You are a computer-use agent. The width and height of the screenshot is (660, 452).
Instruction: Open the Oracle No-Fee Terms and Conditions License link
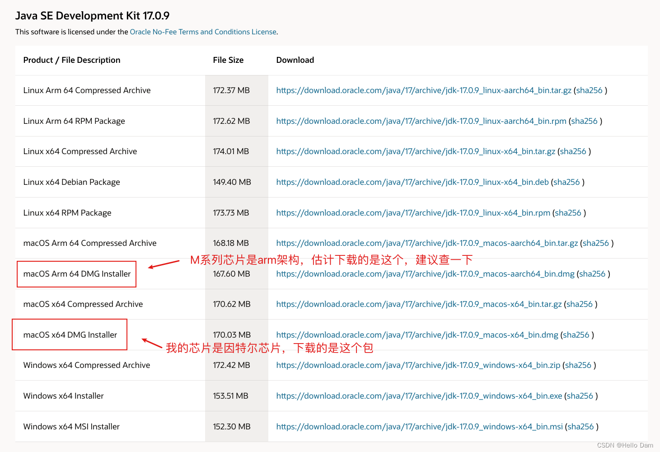click(x=203, y=32)
